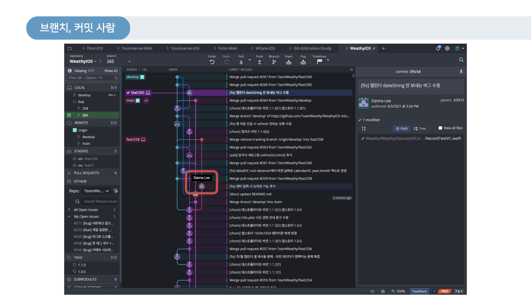Click the zoom 100% indicator
This screenshot has height=298, width=531.
click(x=398, y=291)
